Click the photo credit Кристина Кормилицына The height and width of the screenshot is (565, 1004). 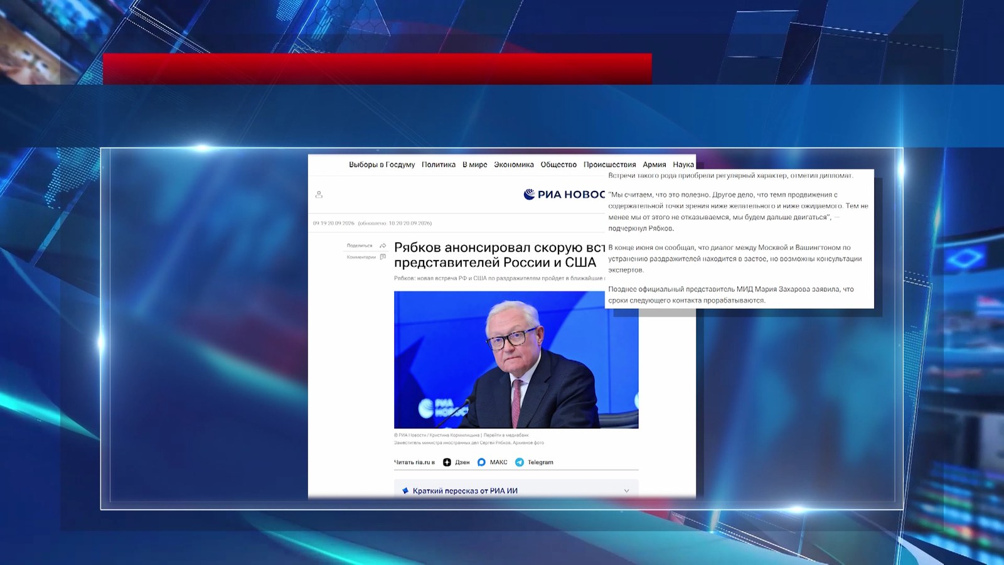pos(454,435)
